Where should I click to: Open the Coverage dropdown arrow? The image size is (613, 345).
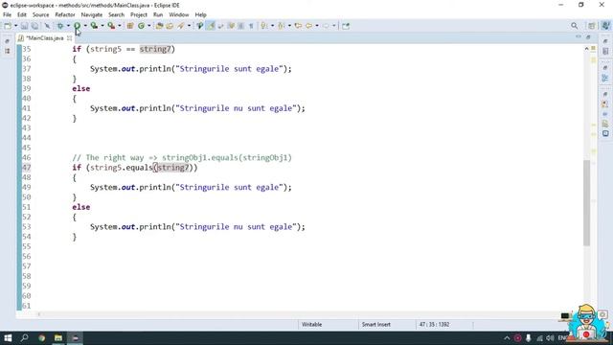(102, 26)
